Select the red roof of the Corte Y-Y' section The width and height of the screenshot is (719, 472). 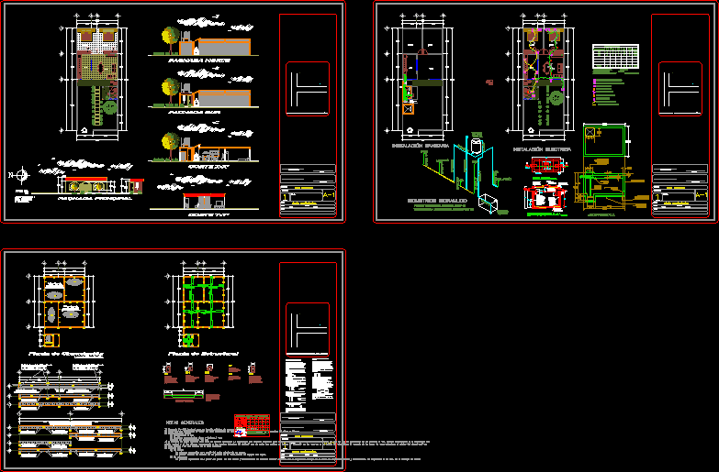click(203, 195)
